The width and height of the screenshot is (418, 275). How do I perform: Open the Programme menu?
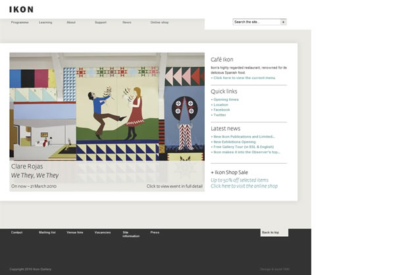pos(20,22)
